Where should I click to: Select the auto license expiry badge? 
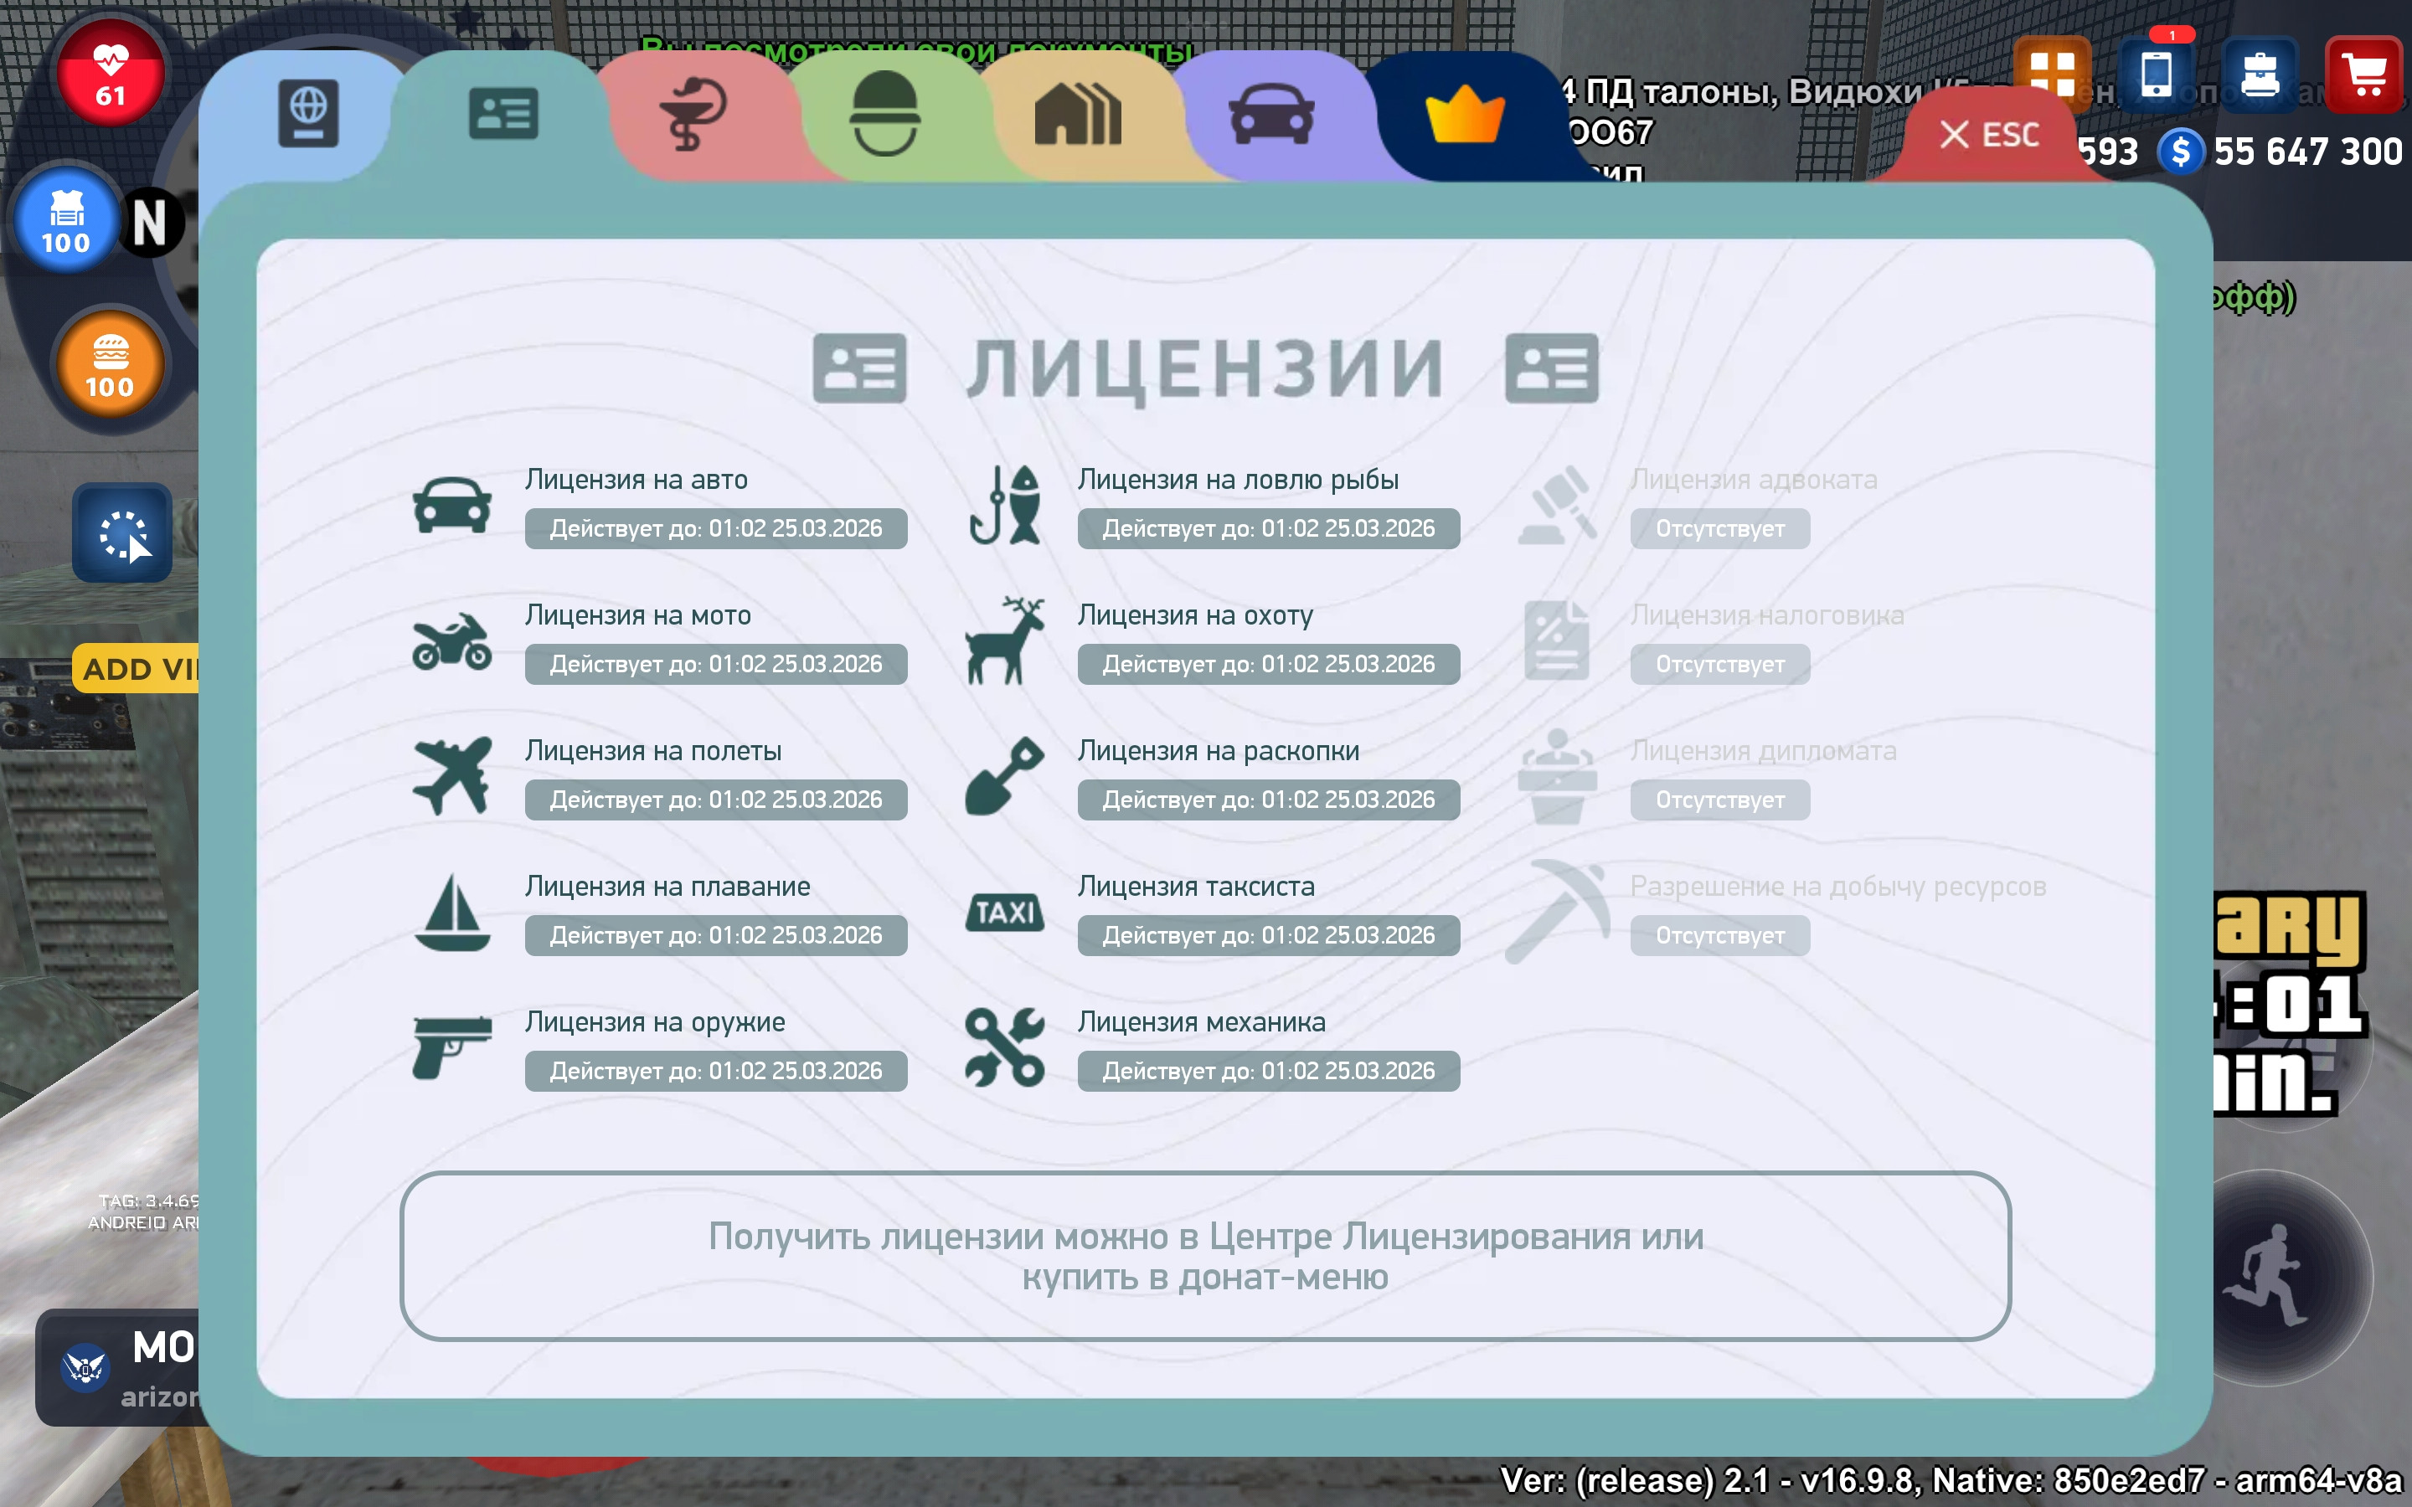[x=715, y=528]
